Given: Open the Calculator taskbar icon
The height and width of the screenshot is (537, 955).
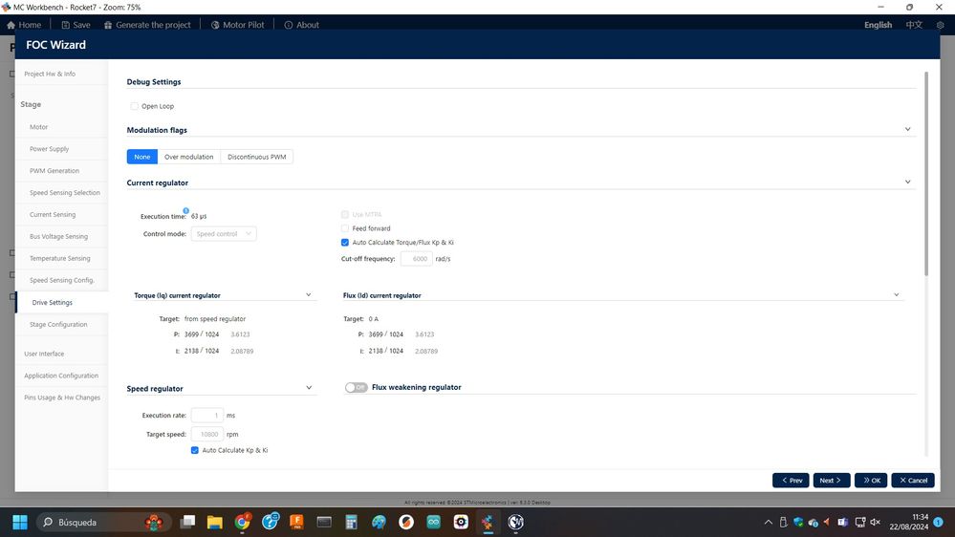Looking at the screenshot, I should pyautogui.click(x=352, y=523).
